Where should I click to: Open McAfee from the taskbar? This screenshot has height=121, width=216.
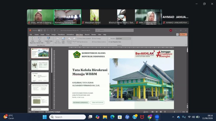pyautogui.click(x=142, y=117)
